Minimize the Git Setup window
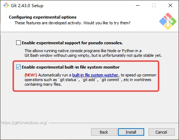Screen dimensions: 179x140 [x=138, y=5]
